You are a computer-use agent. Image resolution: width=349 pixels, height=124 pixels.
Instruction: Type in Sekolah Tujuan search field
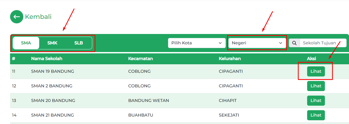323,43
